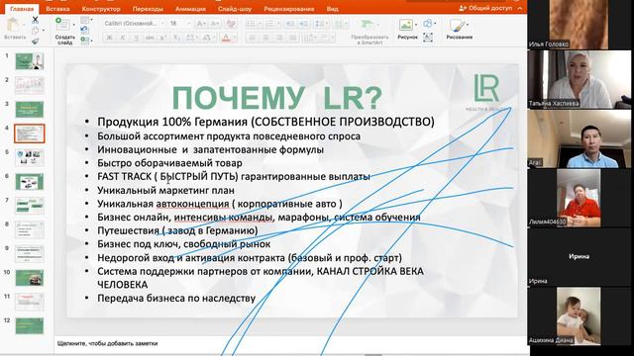Click 'Передача бизнеса по наследству' bullet text
Image resolution: width=634 pixels, height=356 pixels.
coord(176,299)
